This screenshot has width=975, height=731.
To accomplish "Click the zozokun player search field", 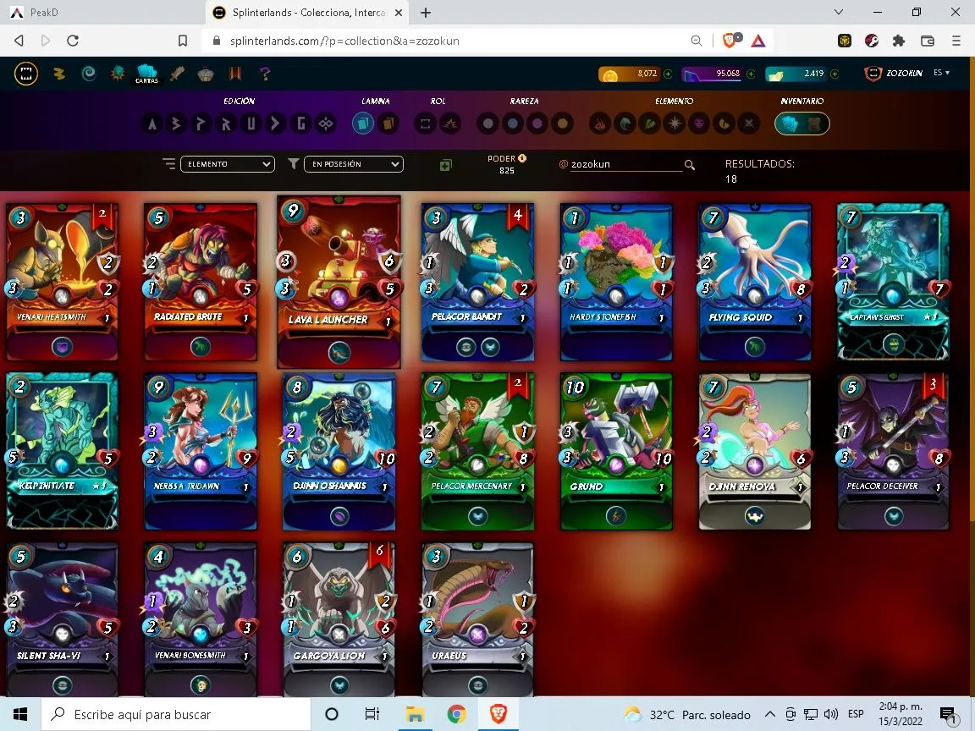I will pyautogui.click(x=625, y=164).
